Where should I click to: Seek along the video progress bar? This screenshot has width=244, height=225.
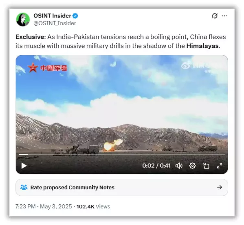122,154
